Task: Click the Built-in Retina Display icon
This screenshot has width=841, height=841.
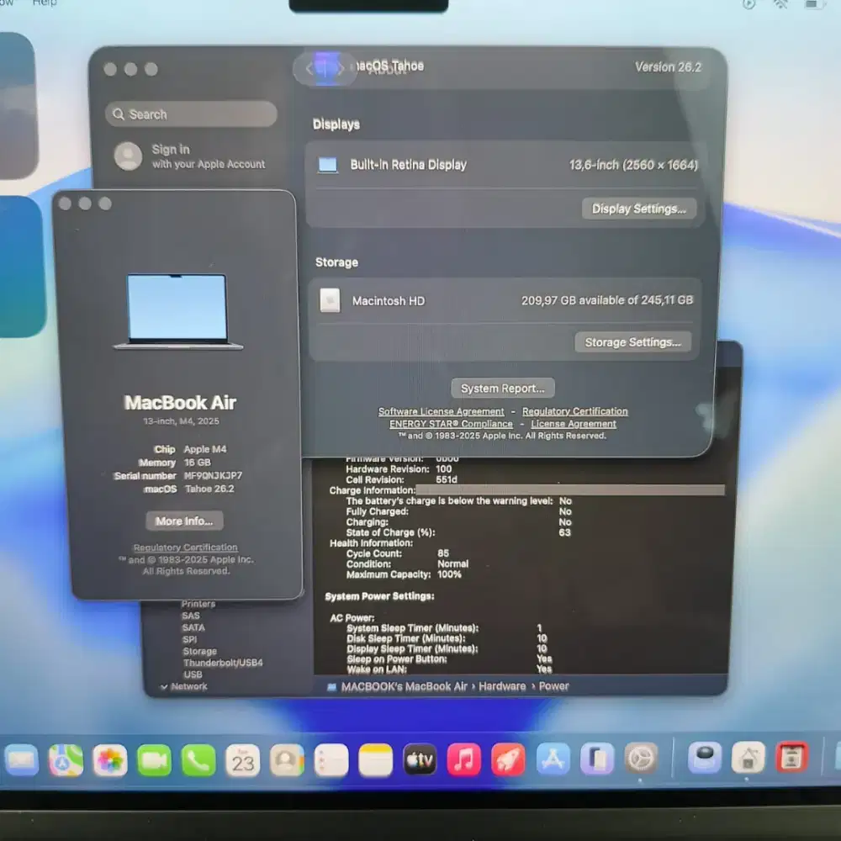Action: click(327, 165)
